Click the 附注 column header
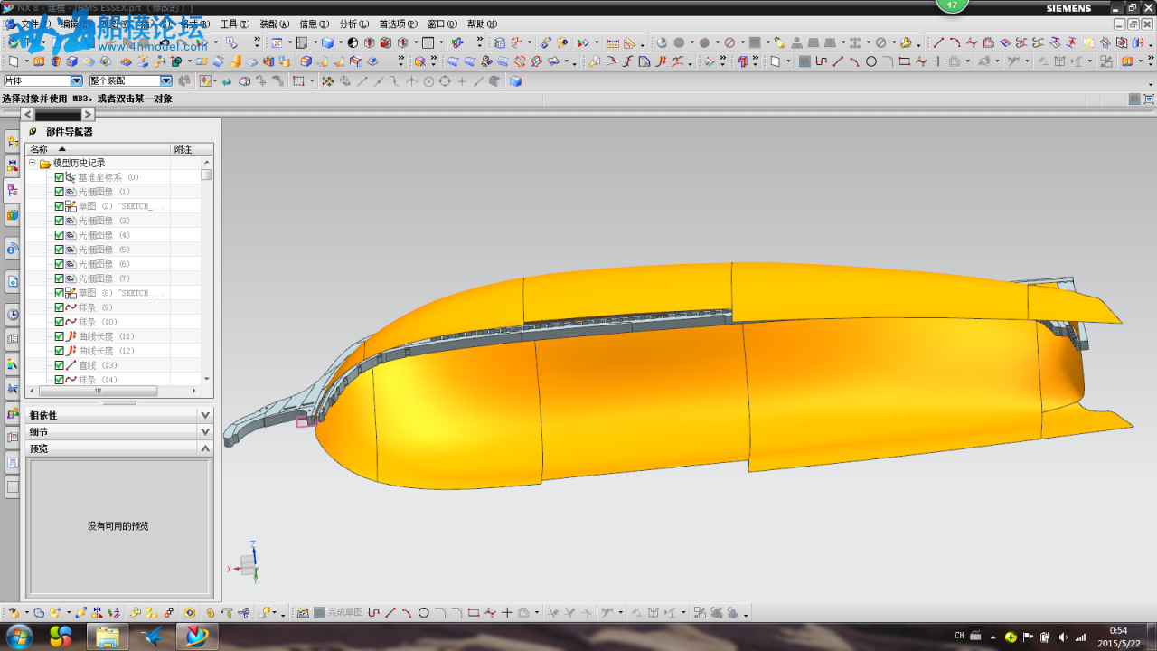Screen dimensions: 1157x651 (192, 149)
